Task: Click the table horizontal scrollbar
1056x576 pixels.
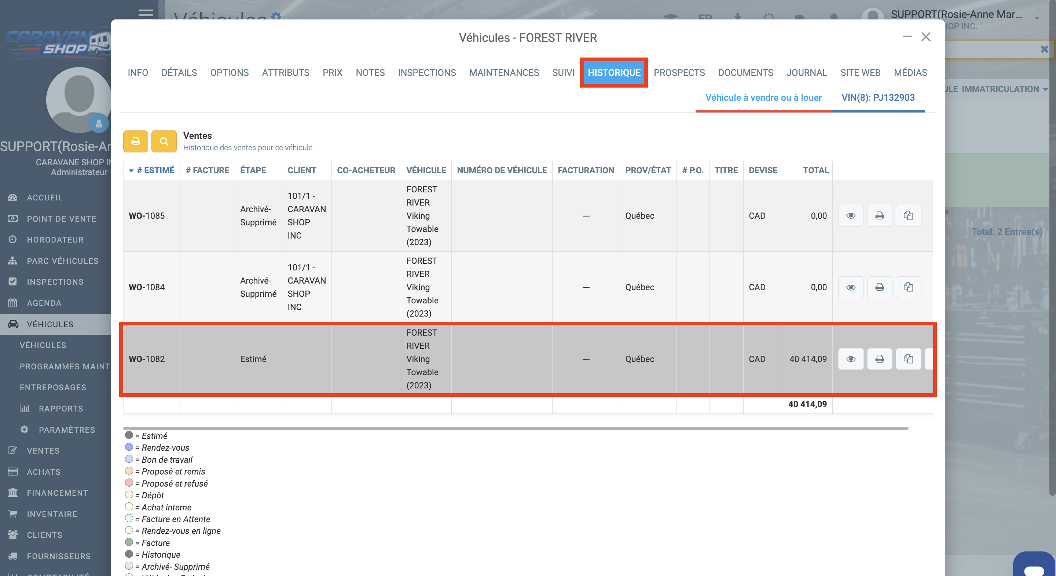Action: coord(516,428)
